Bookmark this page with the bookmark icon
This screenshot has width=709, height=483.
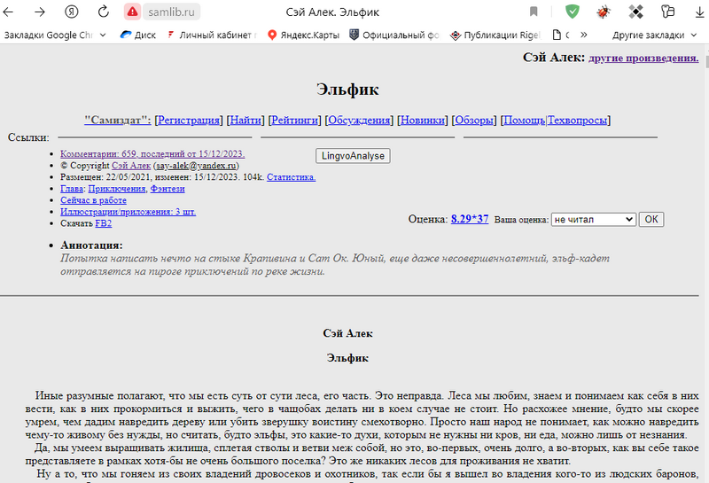534,12
